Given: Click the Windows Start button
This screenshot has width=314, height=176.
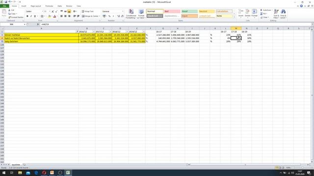Looking at the screenshot, I should 4,173.
